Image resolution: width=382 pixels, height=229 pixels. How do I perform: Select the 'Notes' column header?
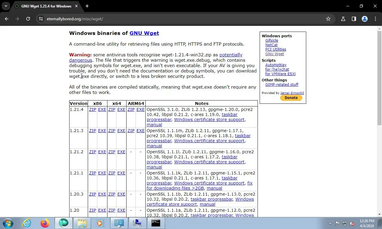(x=201, y=103)
